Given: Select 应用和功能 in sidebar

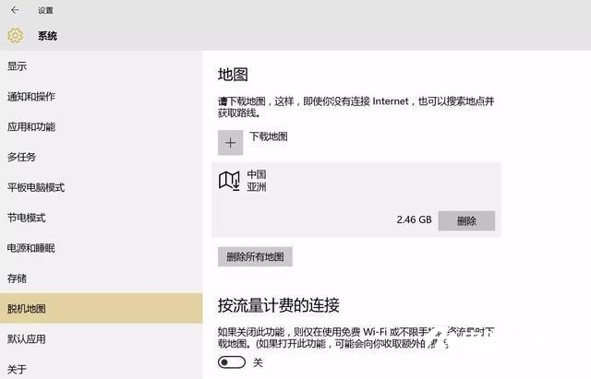Looking at the screenshot, I should click(x=101, y=127).
